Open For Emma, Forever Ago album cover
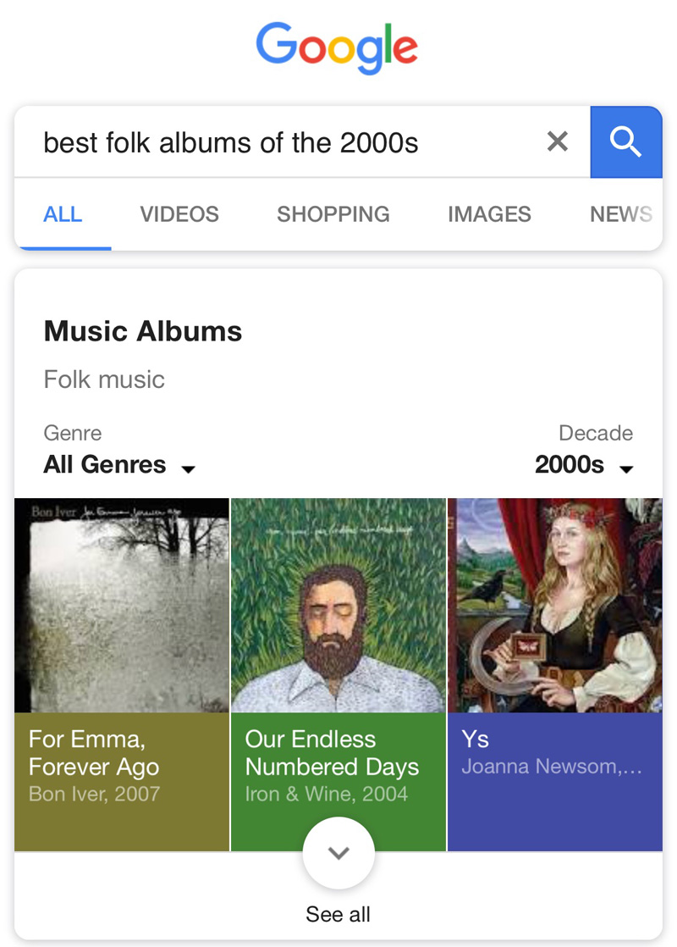677x947 pixels. click(122, 605)
